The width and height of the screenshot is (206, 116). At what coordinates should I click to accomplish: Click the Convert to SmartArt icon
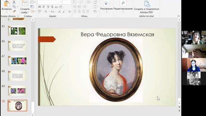(x=95, y=12)
